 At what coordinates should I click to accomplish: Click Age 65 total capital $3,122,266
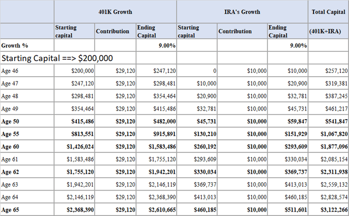328,210
